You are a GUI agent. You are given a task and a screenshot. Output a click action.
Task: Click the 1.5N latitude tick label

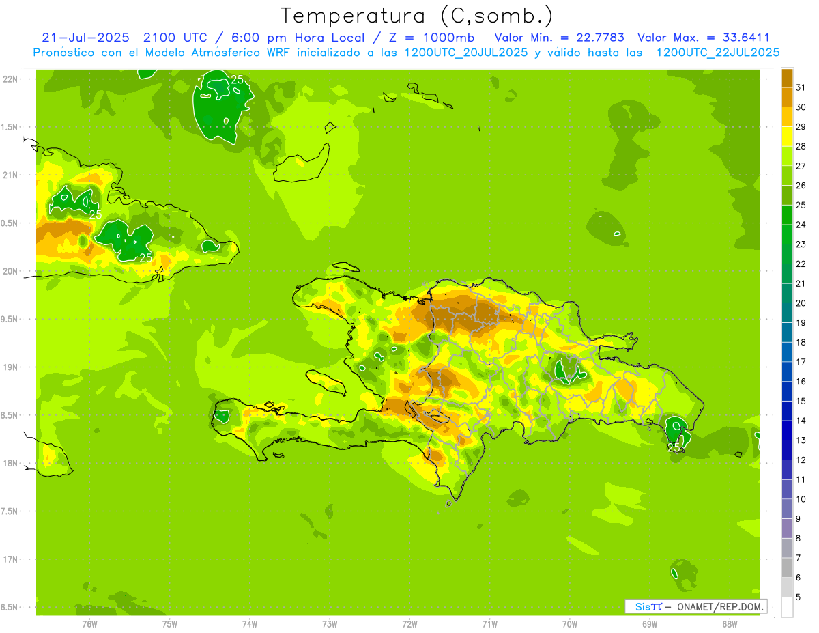click(x=10, y=127)
